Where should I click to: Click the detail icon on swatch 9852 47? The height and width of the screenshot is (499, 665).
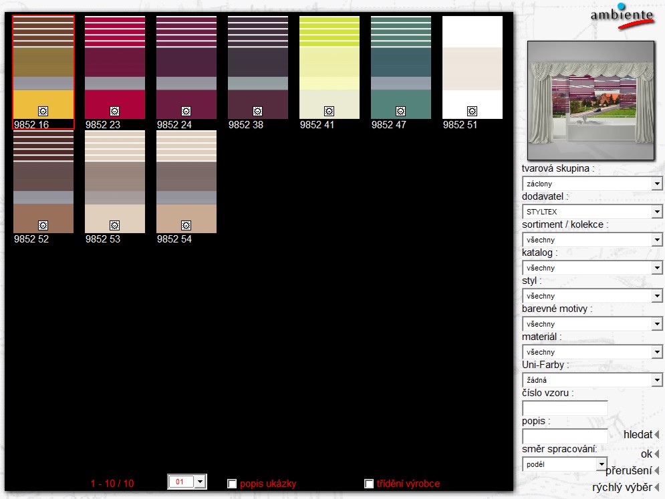(400, 111)
